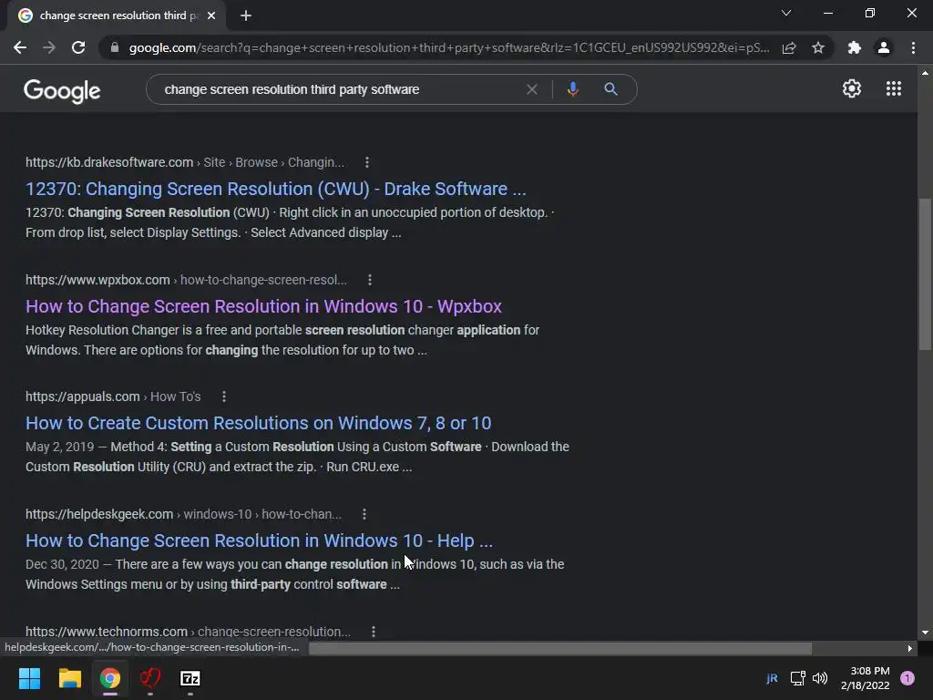Open the Chrome profile icon

884,47
